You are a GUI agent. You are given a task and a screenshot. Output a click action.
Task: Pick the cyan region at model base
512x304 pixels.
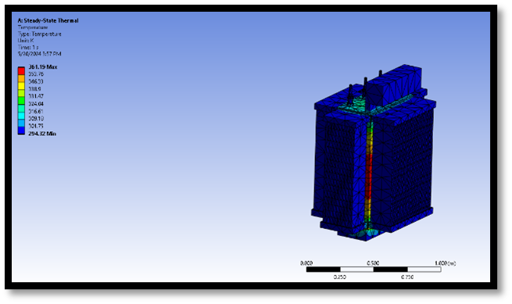[366, 233]
